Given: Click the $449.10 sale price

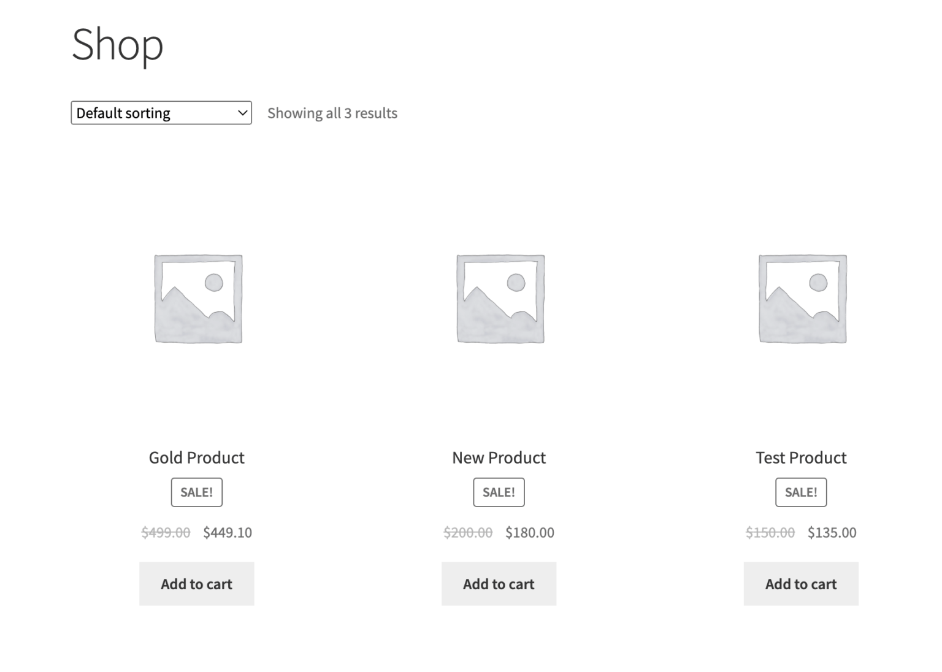Looking at the screenshot, I should pos(228,532).
